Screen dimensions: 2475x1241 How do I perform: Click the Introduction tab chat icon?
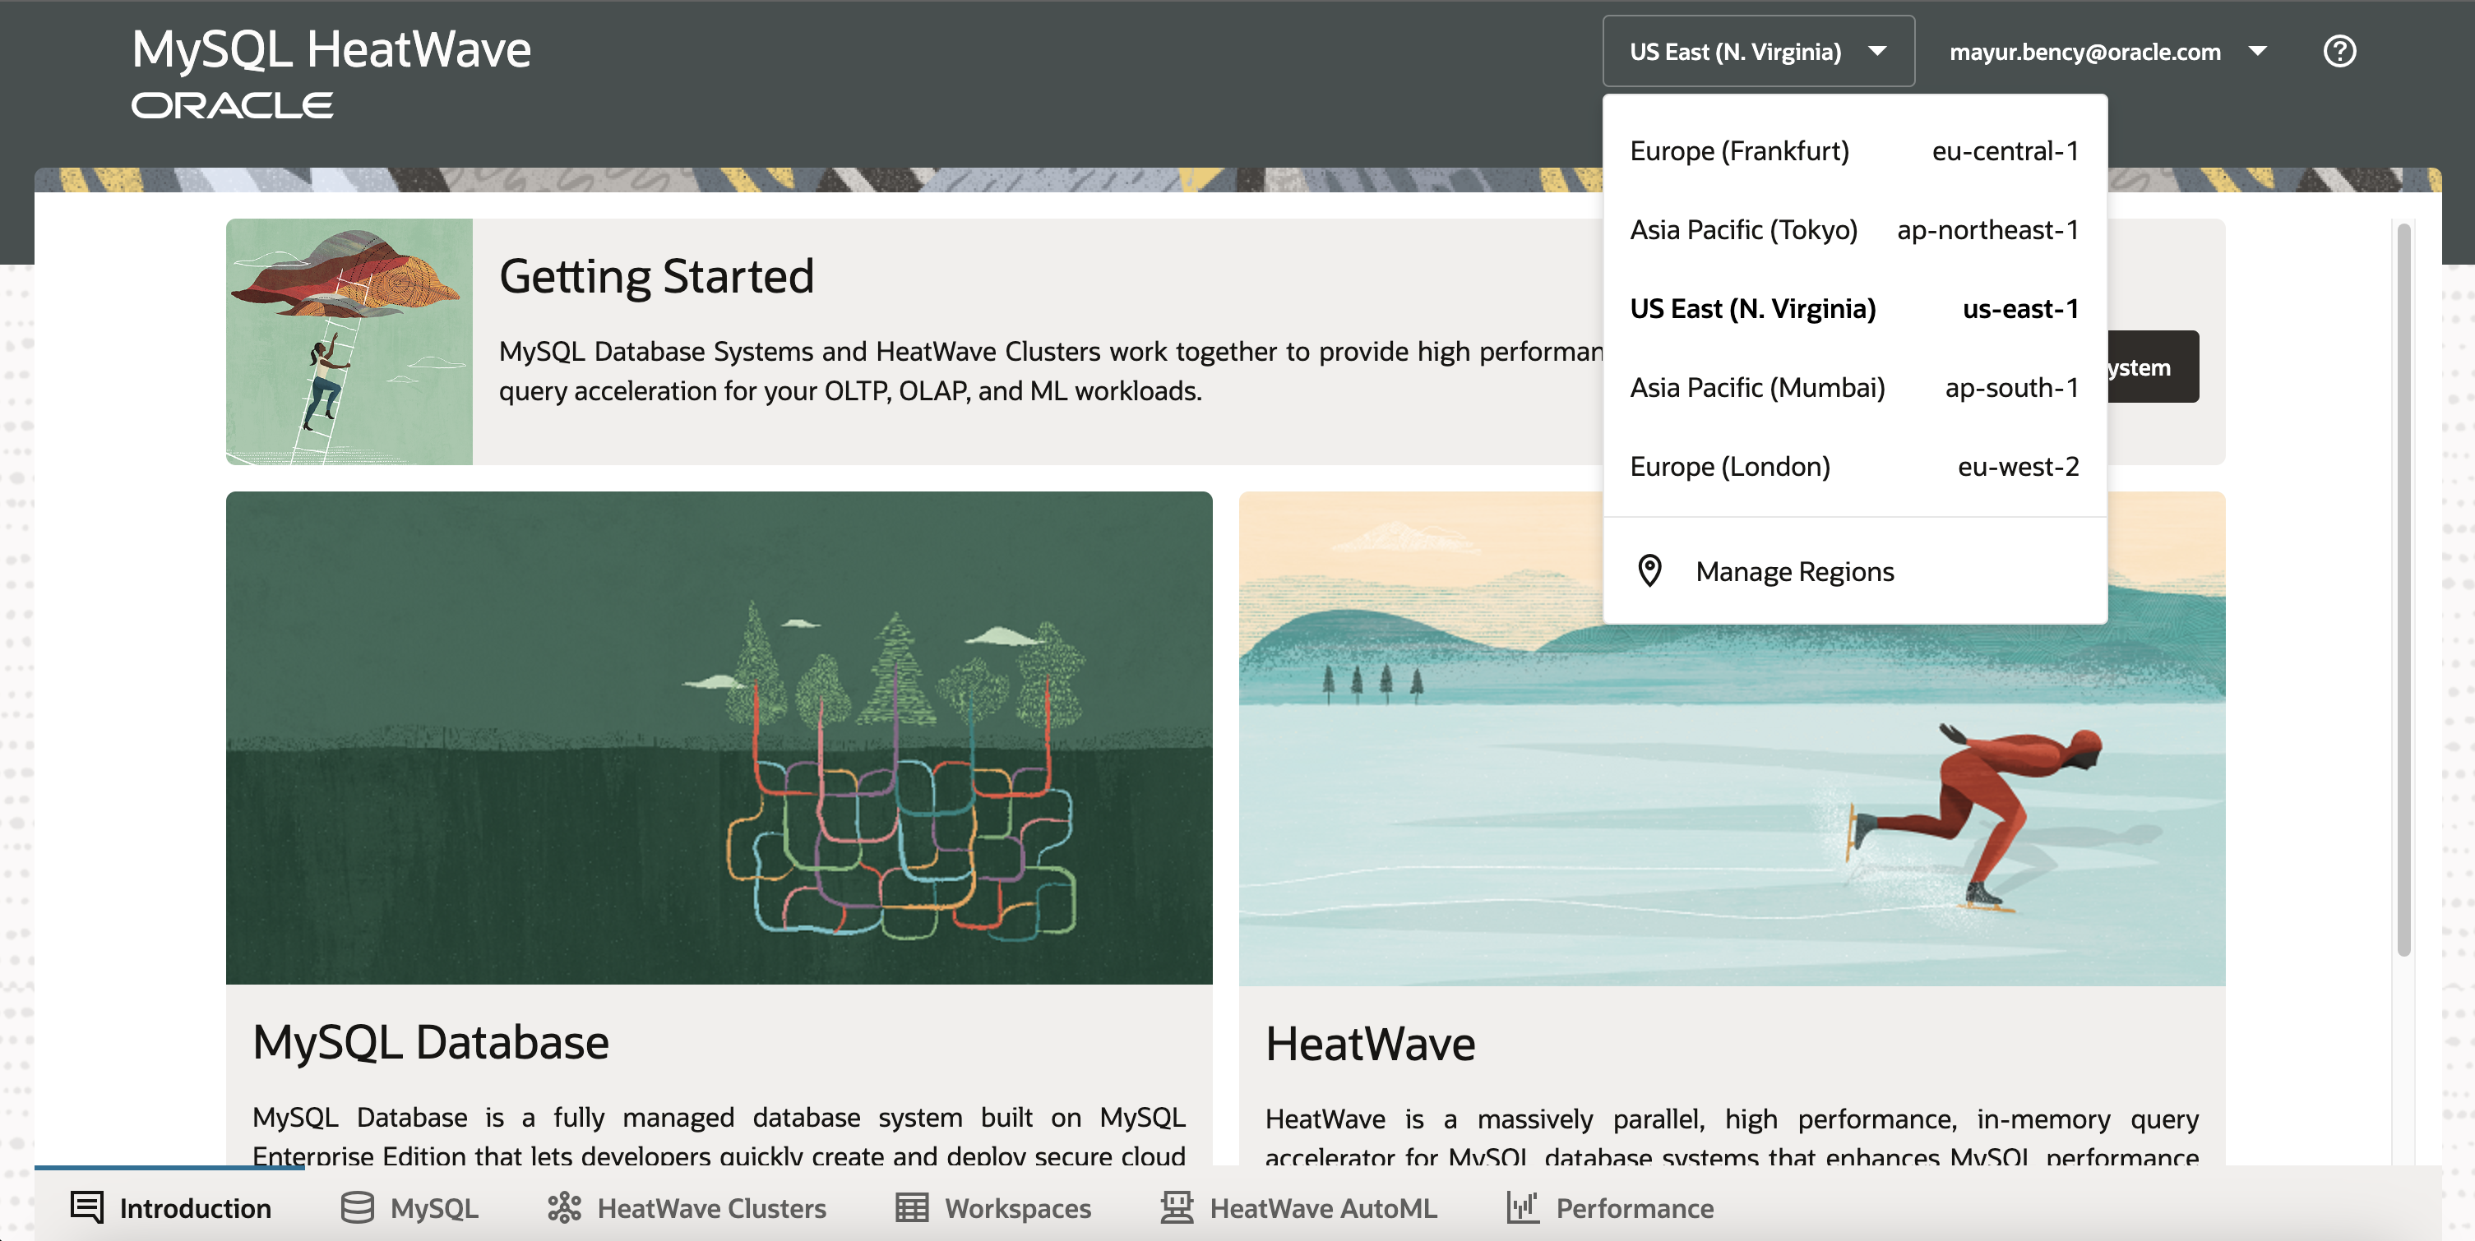pos(86,1206)
